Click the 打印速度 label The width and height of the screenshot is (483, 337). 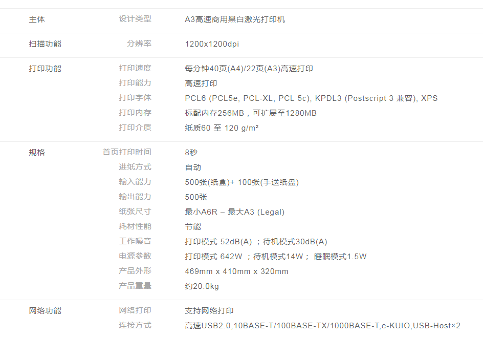(135, 68)
